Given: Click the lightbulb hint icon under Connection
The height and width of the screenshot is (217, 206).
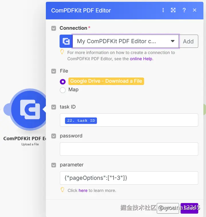Looking at the screenshot, I should tap(62, 52).
